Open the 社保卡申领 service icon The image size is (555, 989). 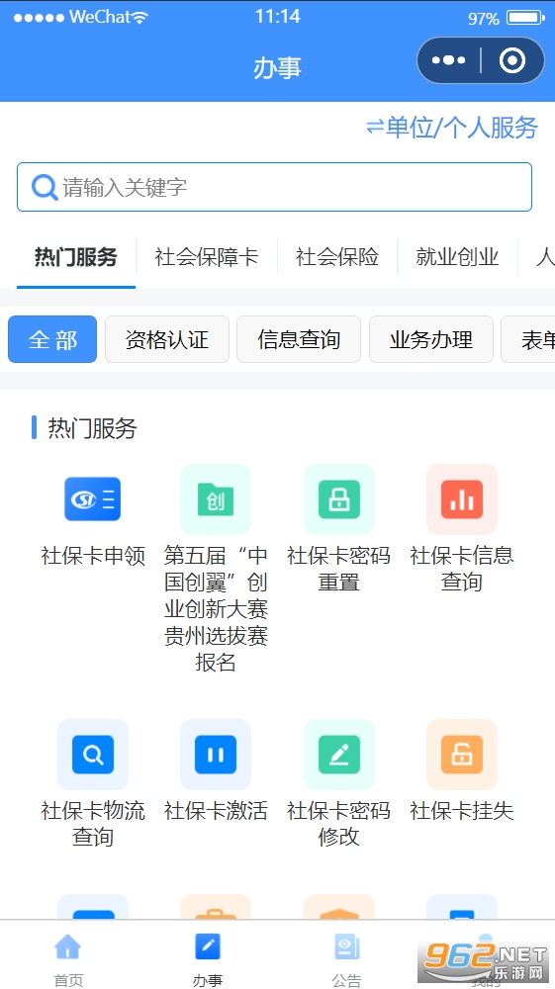tap(93, 498)
